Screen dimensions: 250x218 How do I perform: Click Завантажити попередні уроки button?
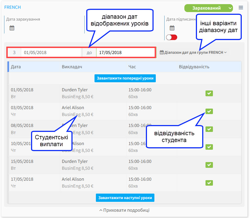click(x=125, y=78)
